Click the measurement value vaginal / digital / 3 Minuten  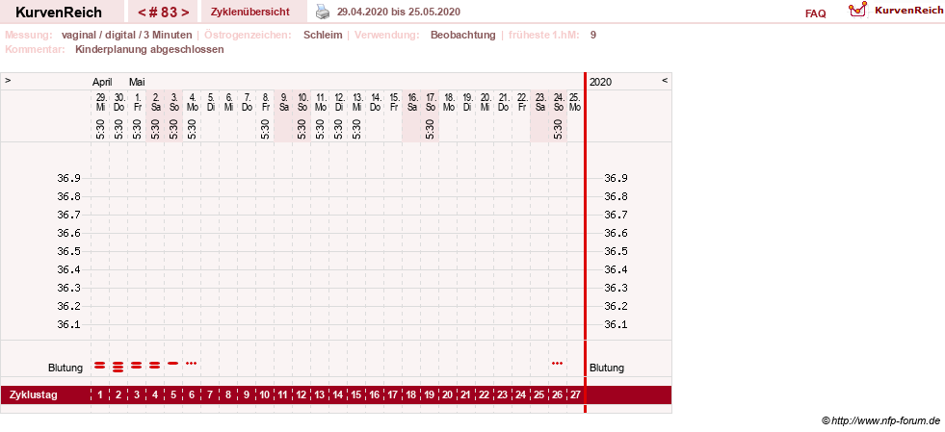coord(126,35)
